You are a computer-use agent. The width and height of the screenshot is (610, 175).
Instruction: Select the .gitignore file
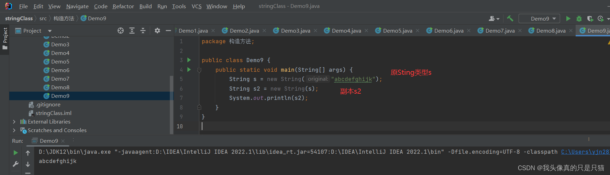[45, 104]
